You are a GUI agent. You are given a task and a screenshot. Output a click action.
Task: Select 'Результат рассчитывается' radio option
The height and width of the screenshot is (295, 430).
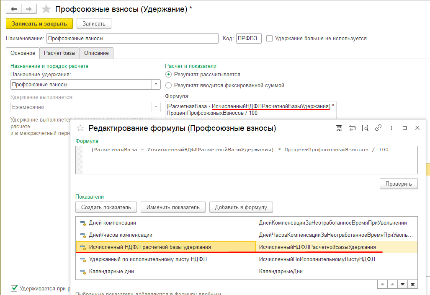[169, 75]
